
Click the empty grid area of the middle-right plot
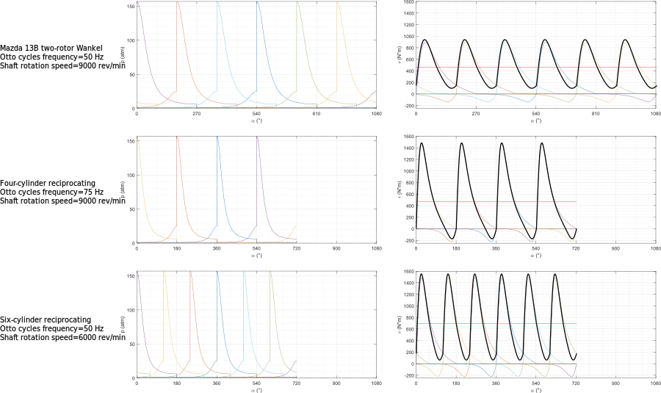(617, 176)
